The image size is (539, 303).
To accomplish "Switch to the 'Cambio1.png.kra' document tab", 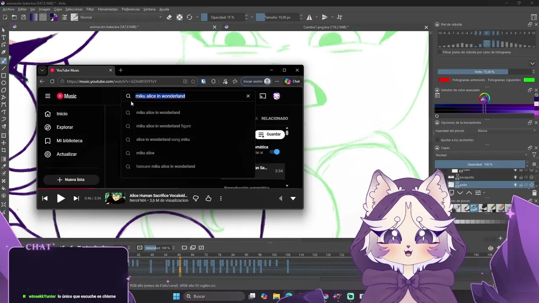I will tap(326, 27).
